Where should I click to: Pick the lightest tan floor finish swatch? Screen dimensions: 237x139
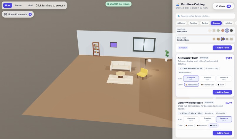(x=214, y=39)
